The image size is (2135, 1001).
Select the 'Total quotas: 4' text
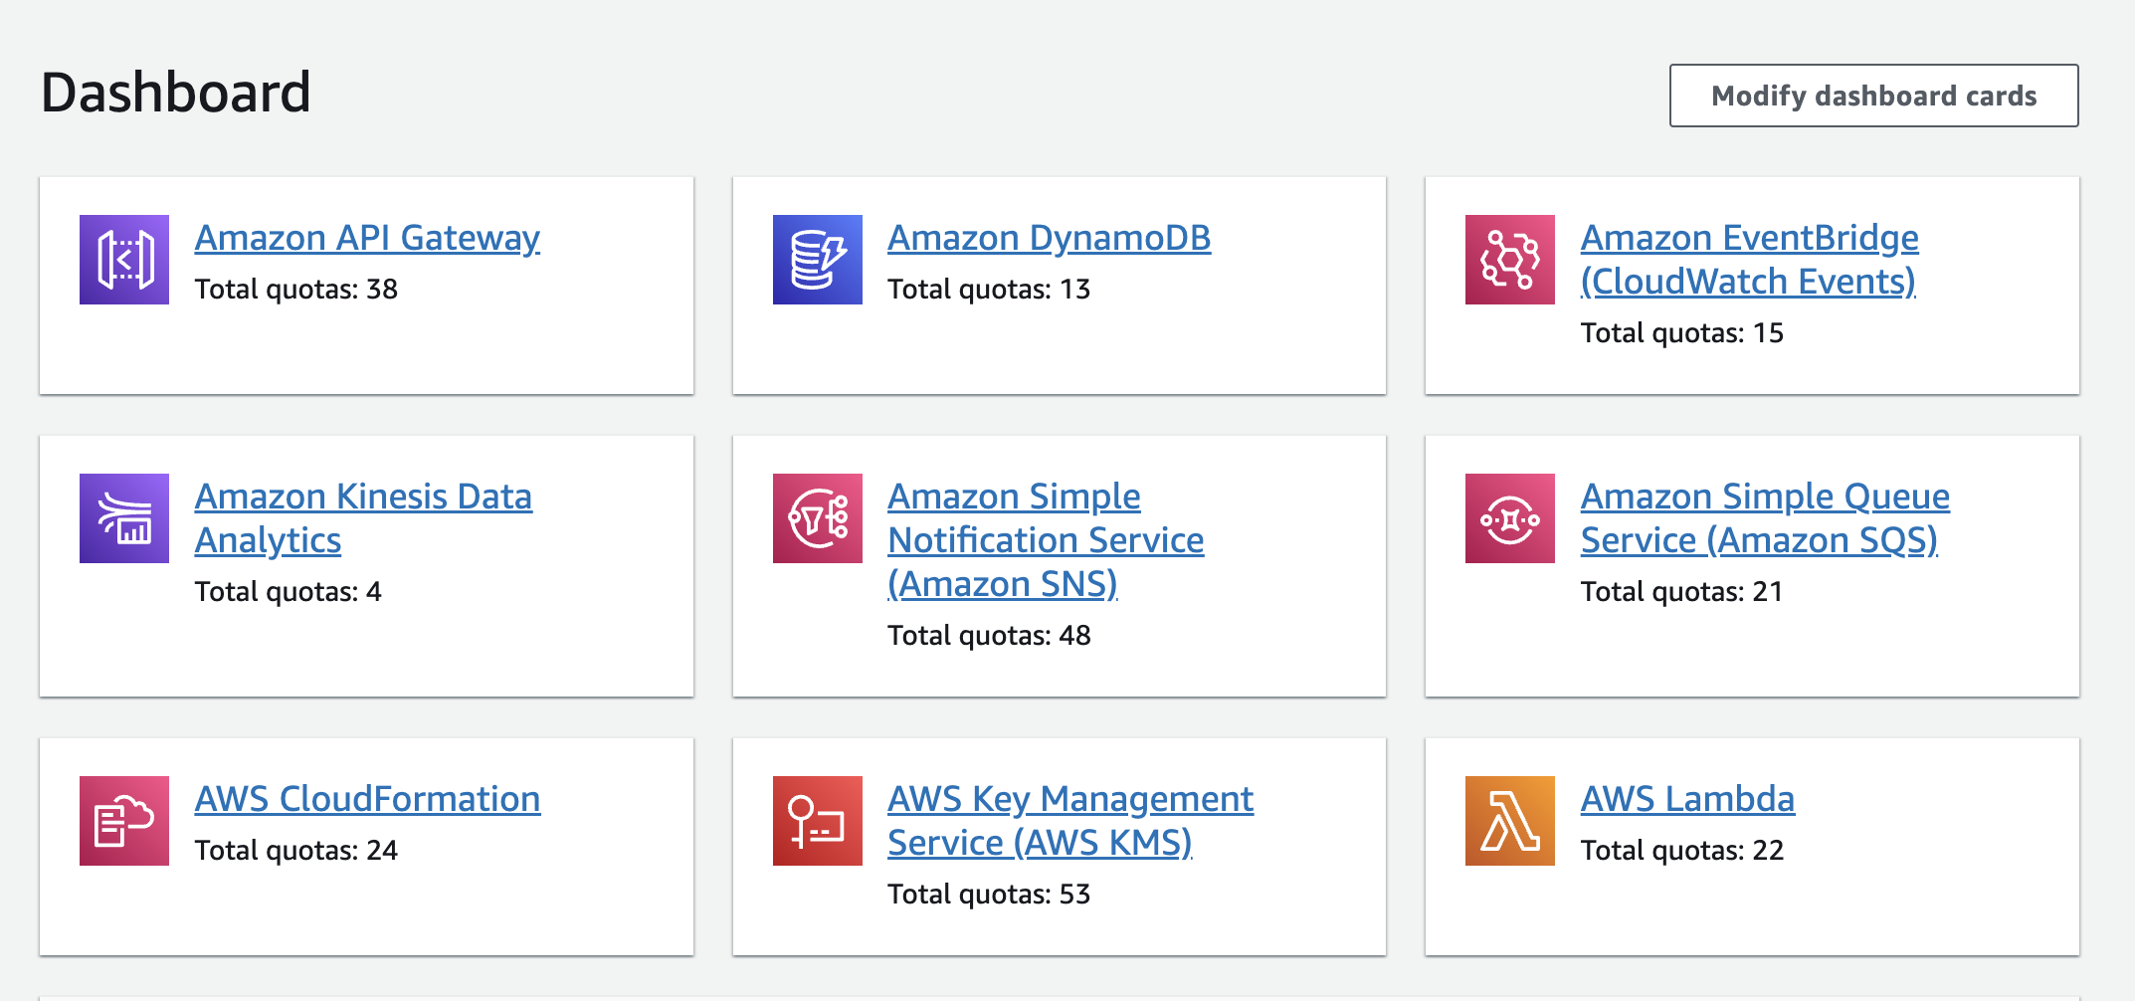click(x=289, y=592)
